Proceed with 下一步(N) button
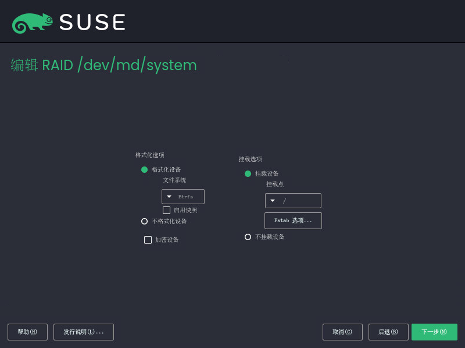Viewport: 465px width, 348px height. pyautogui.click(x=434, y=332)
